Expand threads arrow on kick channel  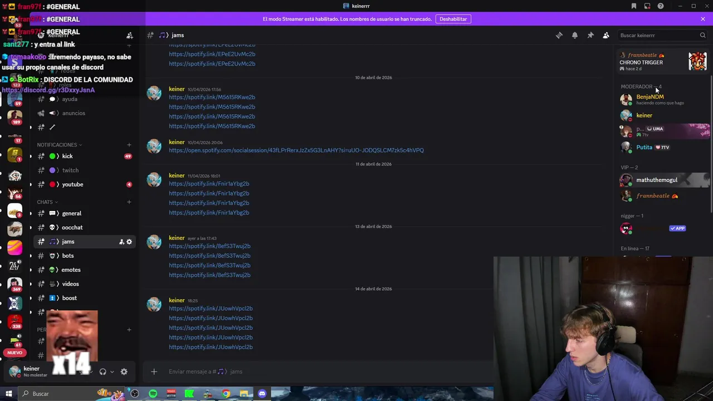point(31,157)
